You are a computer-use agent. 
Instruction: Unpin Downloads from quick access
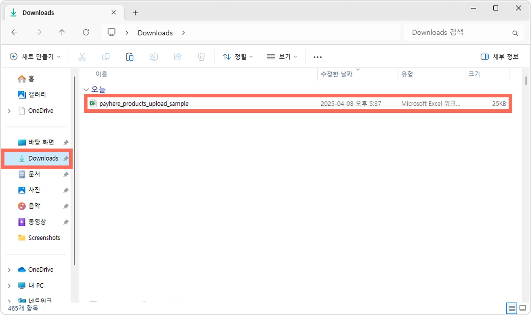[66, 159]
